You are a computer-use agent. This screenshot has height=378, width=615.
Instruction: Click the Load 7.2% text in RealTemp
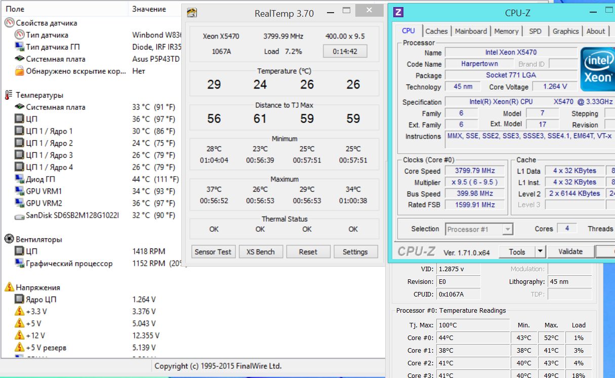[x=283, y=52]
